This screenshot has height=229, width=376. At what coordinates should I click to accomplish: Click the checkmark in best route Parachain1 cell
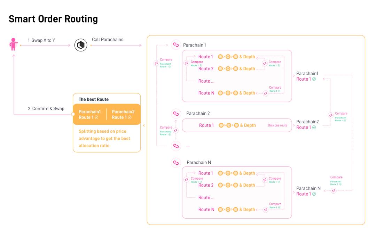point(96,117)
